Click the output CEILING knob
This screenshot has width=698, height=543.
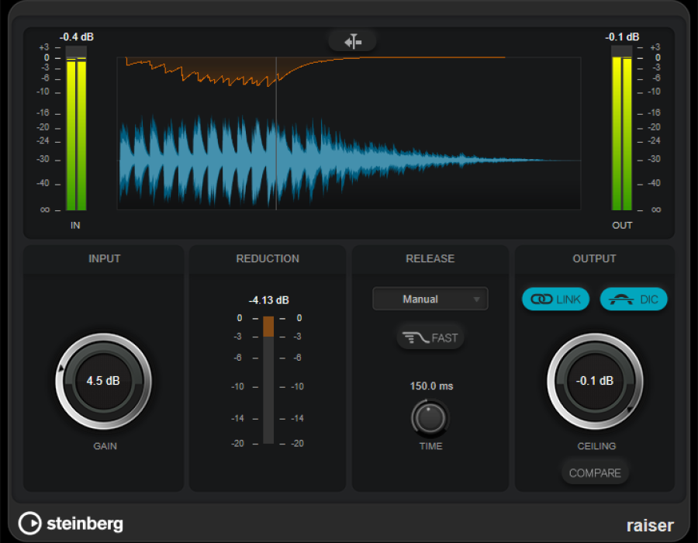tap(595, 381)
